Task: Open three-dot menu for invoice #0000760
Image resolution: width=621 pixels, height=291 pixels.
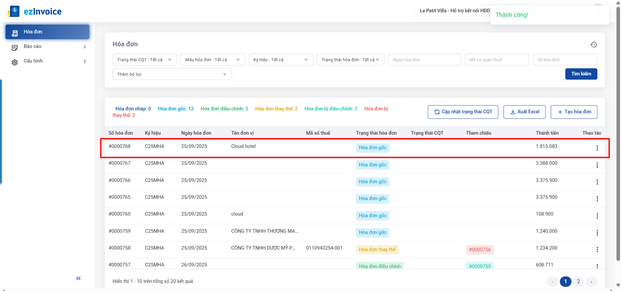Action: tap(597, 216)
